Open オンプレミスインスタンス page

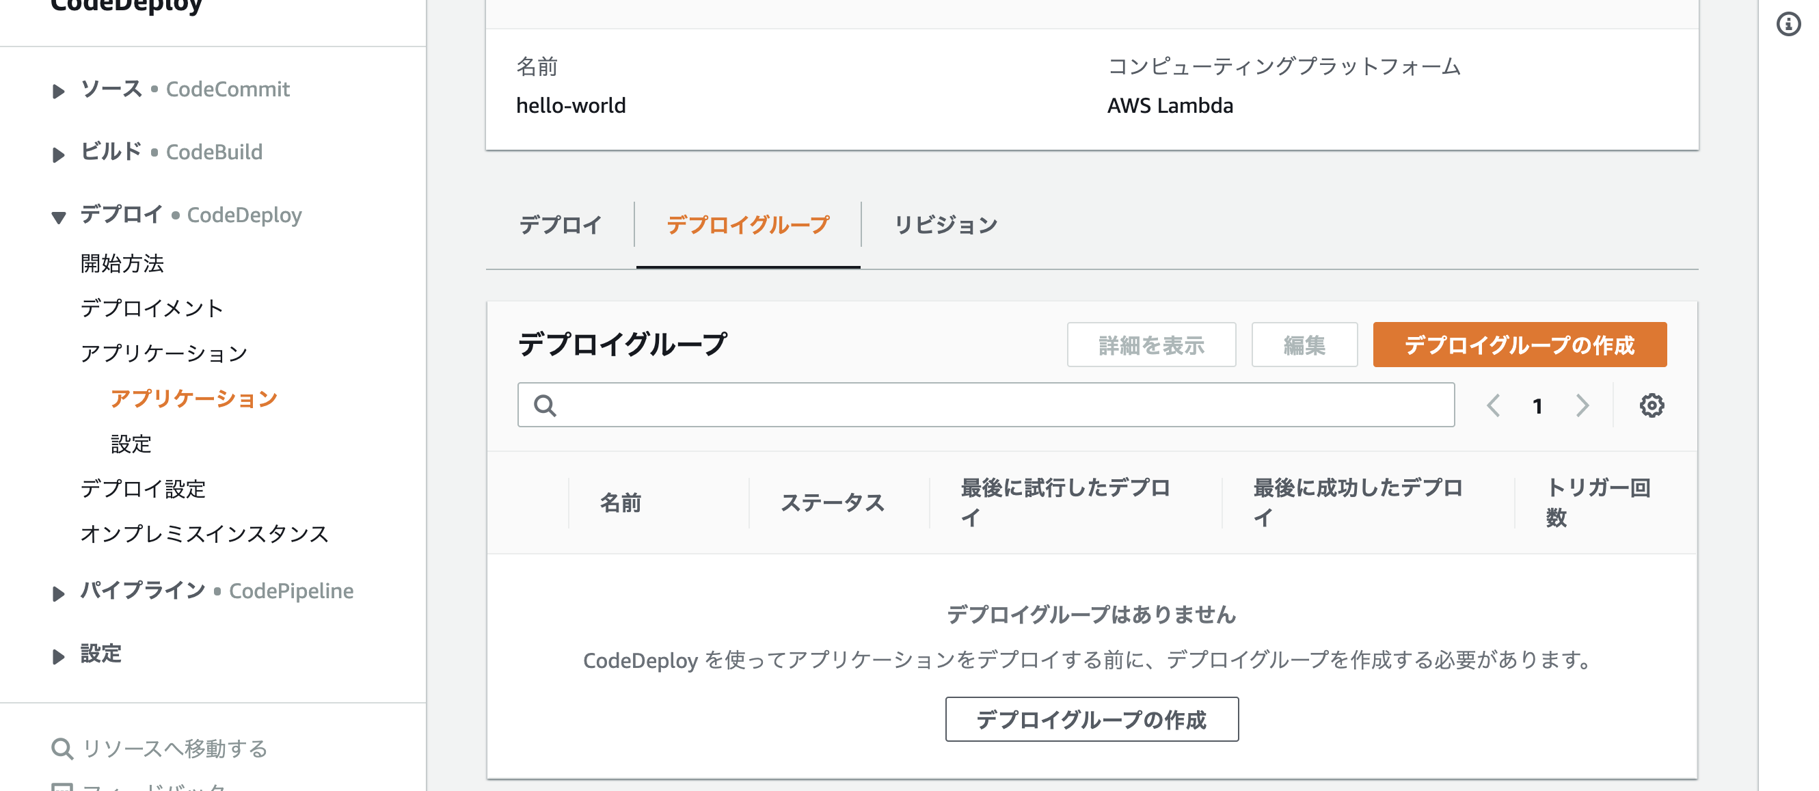pos(205,535)
